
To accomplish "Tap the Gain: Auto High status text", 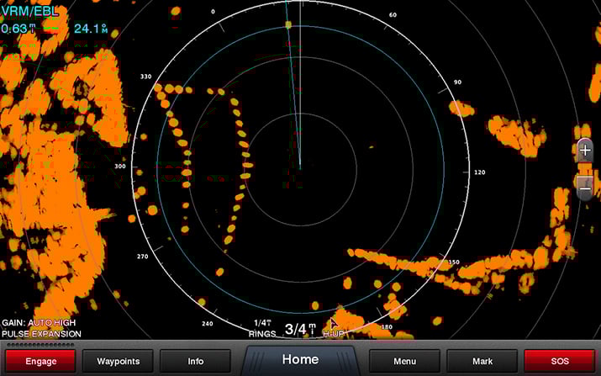I will click(40, 323).
